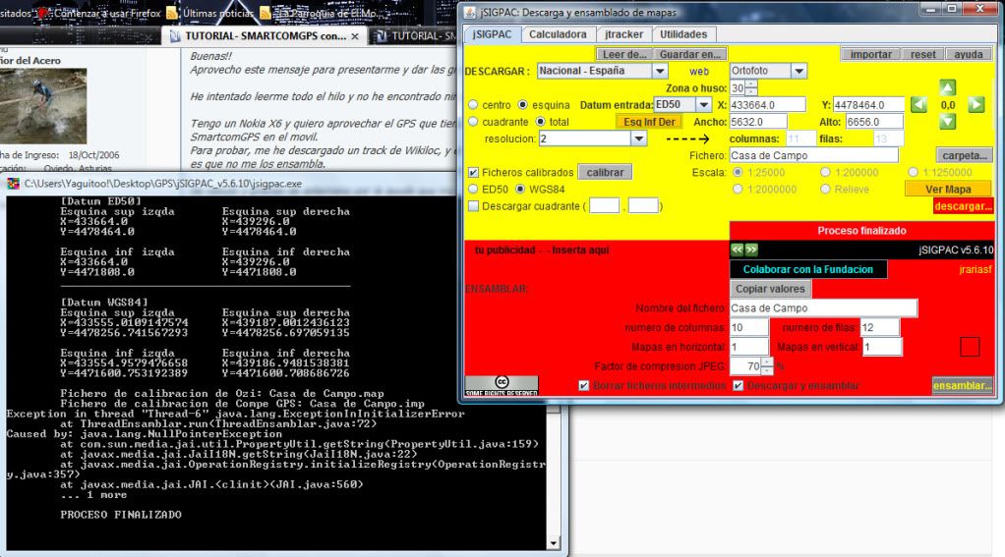1005x557 pixels.
Task: Toggle Descargar y ensamblar checkbox
Action: click(x=738, y=385)
